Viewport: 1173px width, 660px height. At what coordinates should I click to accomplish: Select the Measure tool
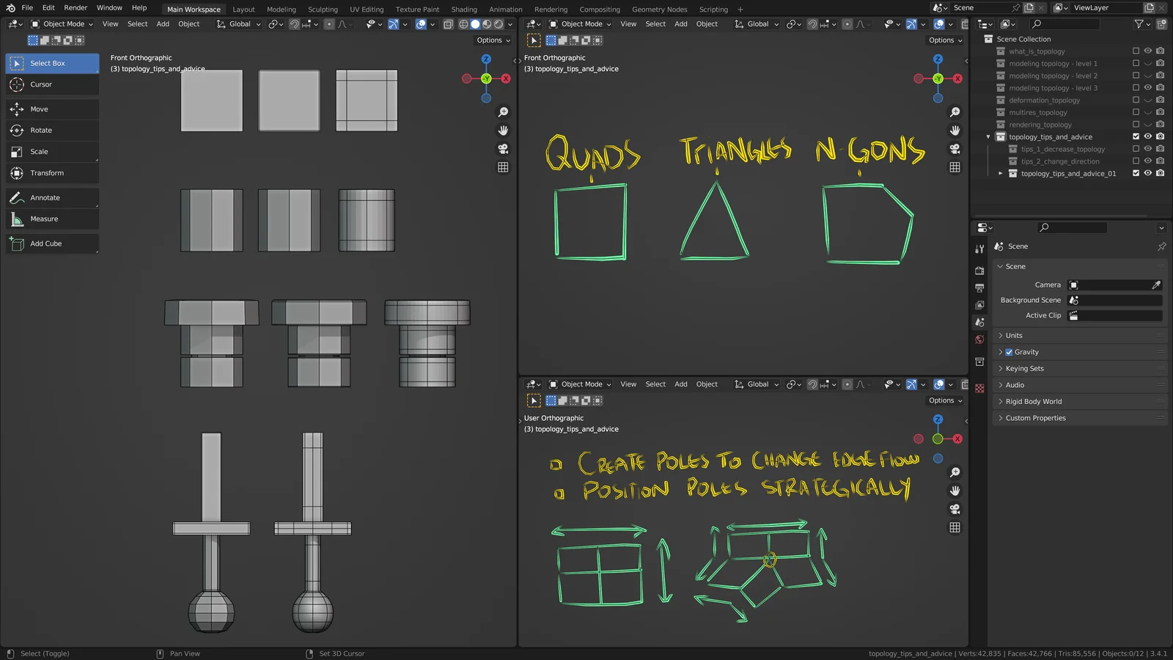pyautogui.click(x=51, y=219)
